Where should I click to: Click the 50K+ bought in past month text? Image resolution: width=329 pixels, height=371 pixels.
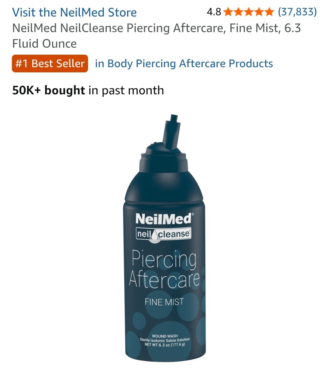click(x=88, y=90)
